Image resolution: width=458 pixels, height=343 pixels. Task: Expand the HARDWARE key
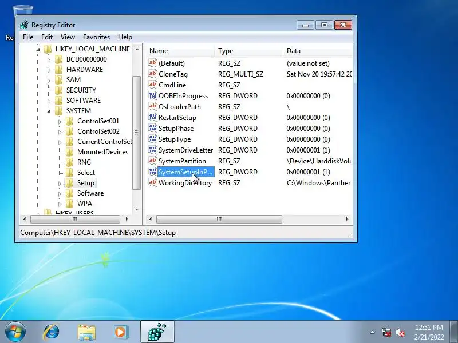click(x=49, y=70)
